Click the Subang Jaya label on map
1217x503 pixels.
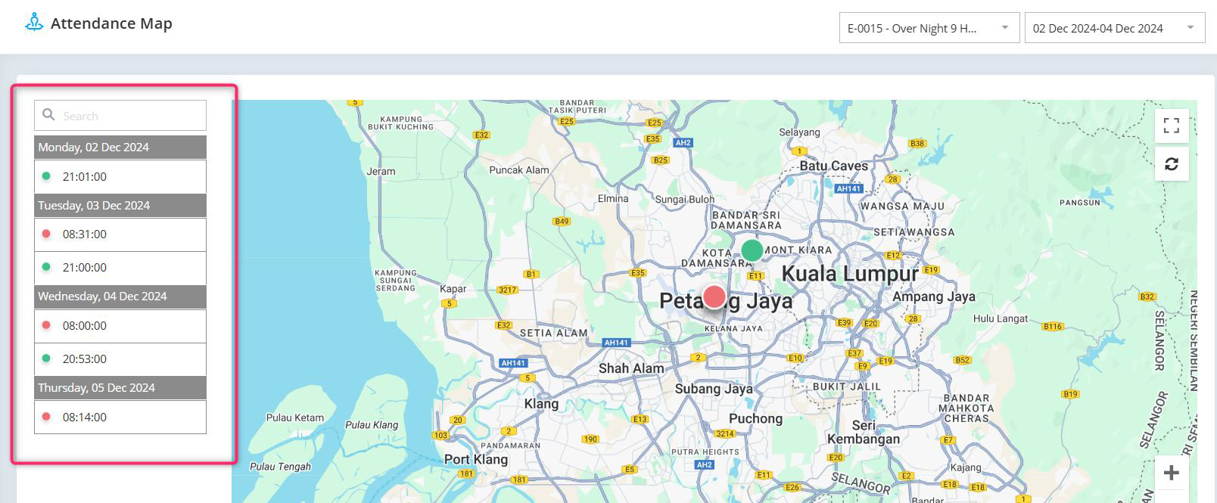[714, 389]
